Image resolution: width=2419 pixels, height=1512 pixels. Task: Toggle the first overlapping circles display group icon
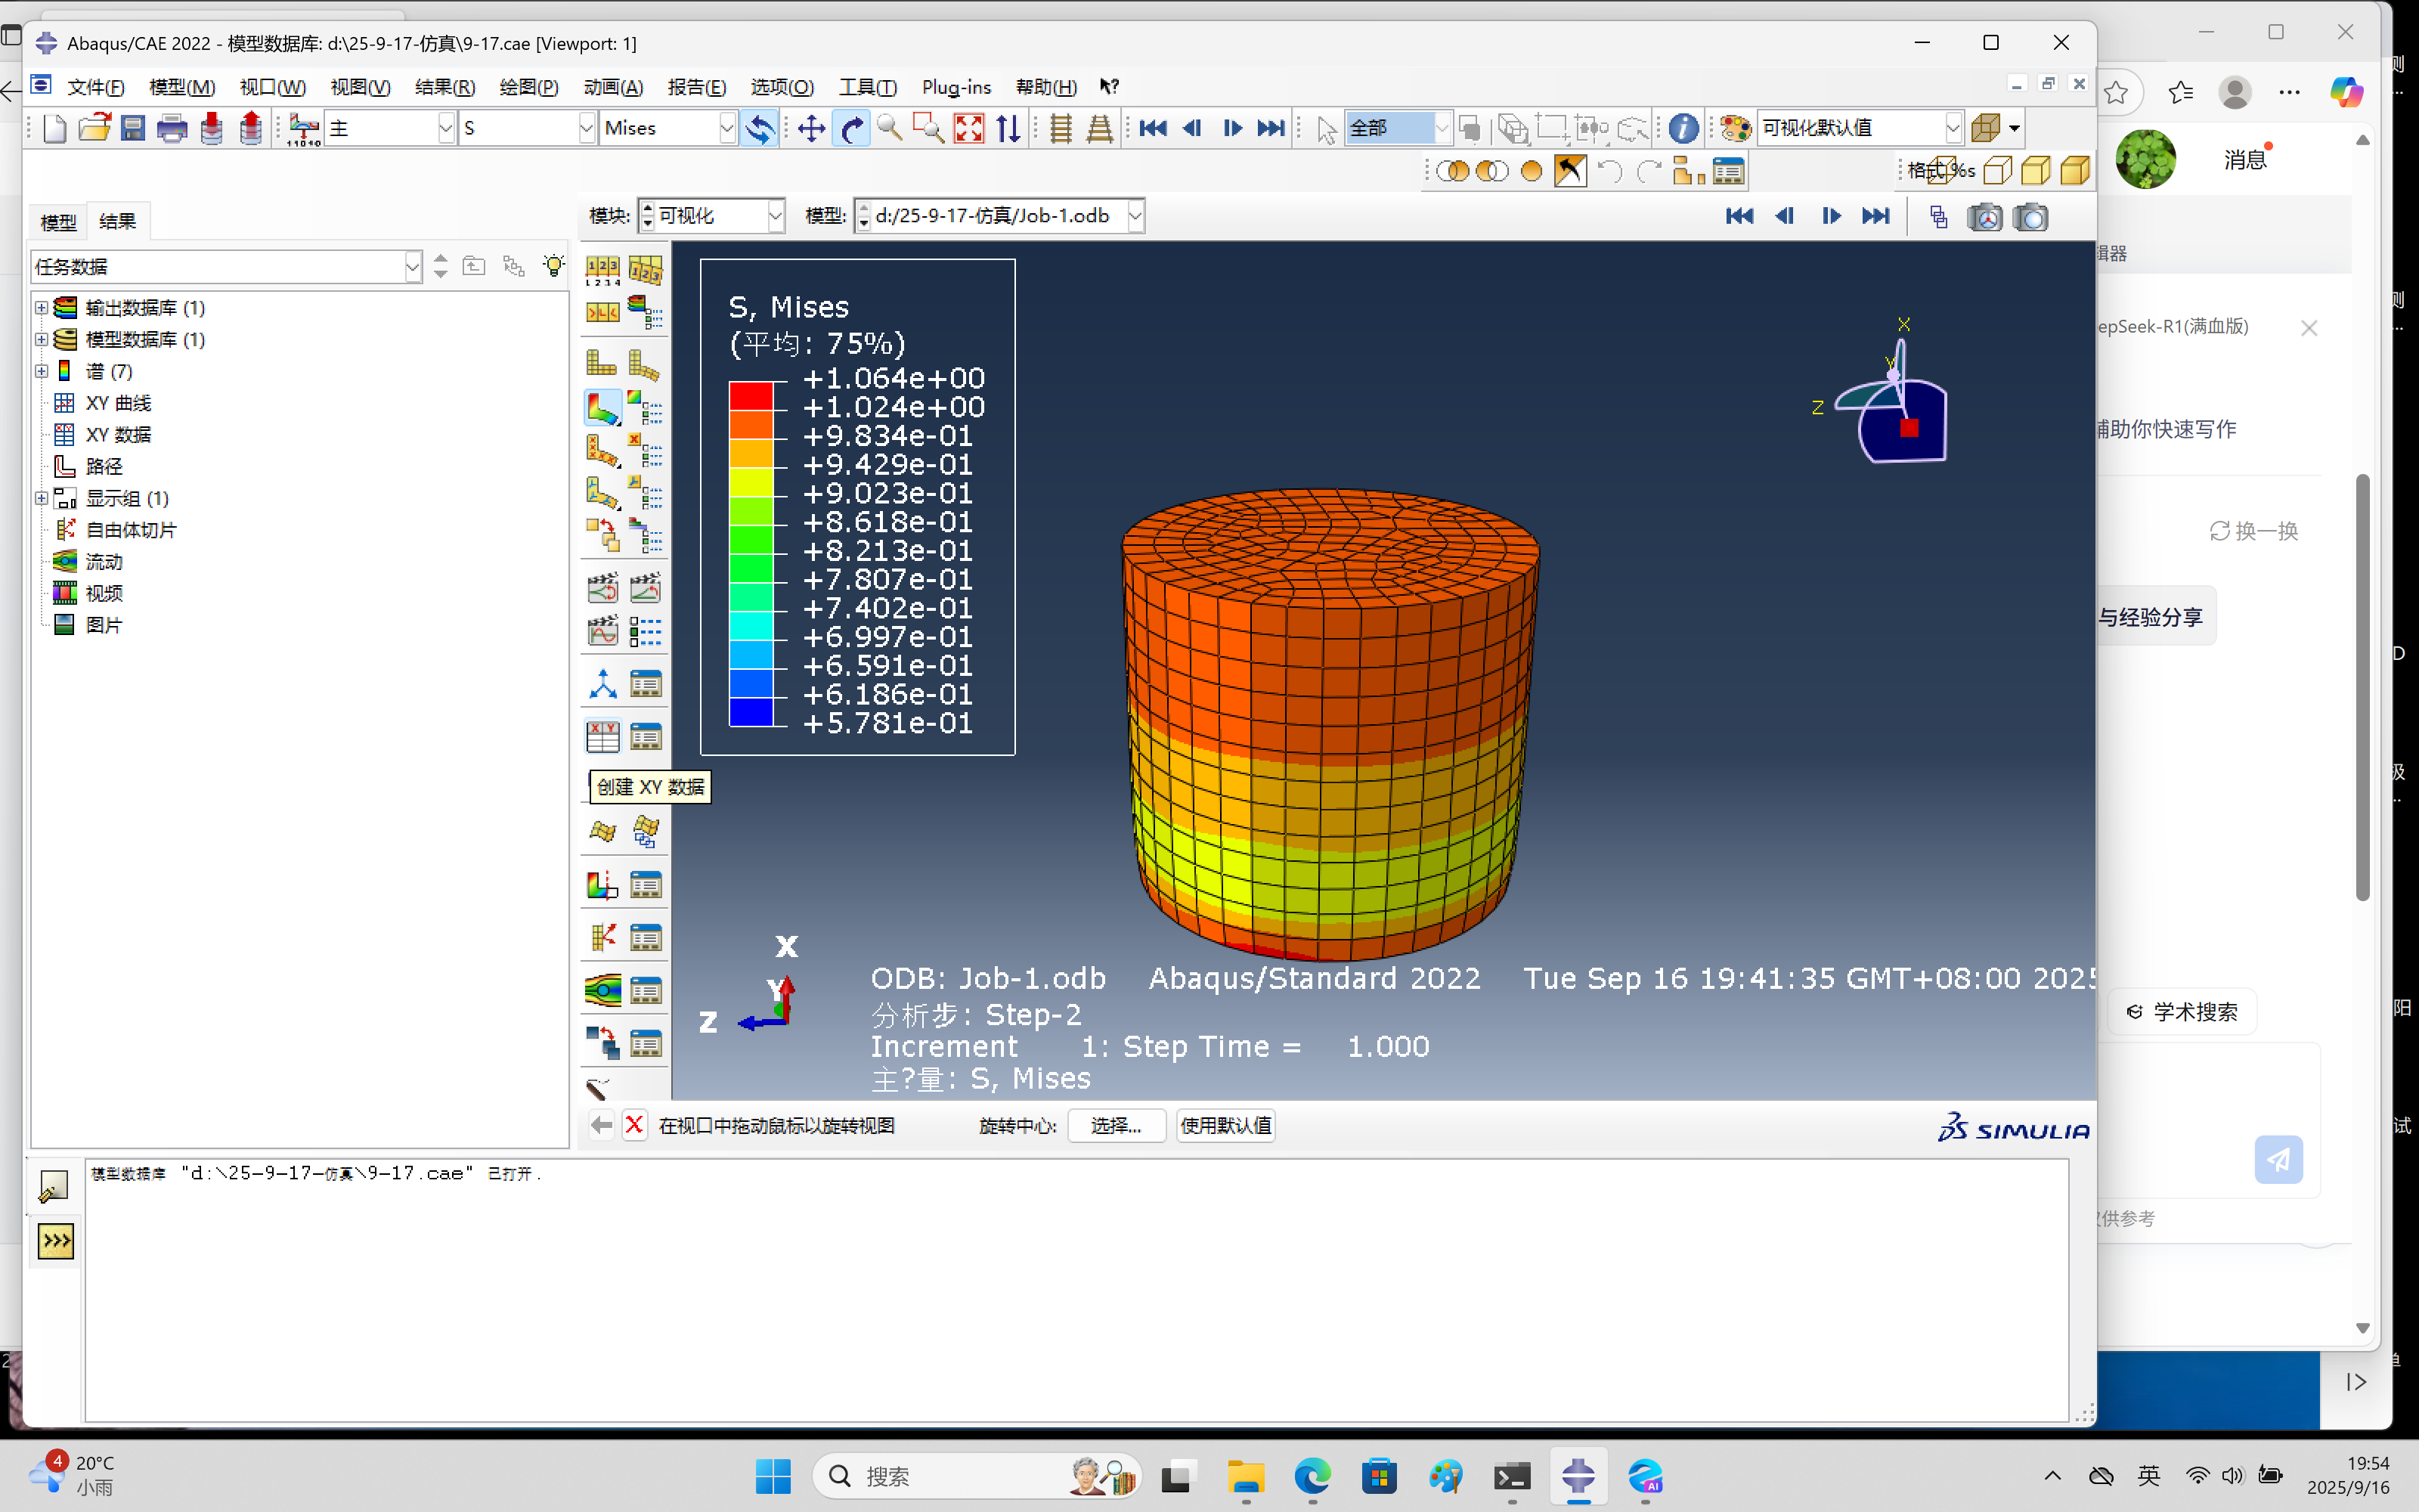tap(1452, 171)
